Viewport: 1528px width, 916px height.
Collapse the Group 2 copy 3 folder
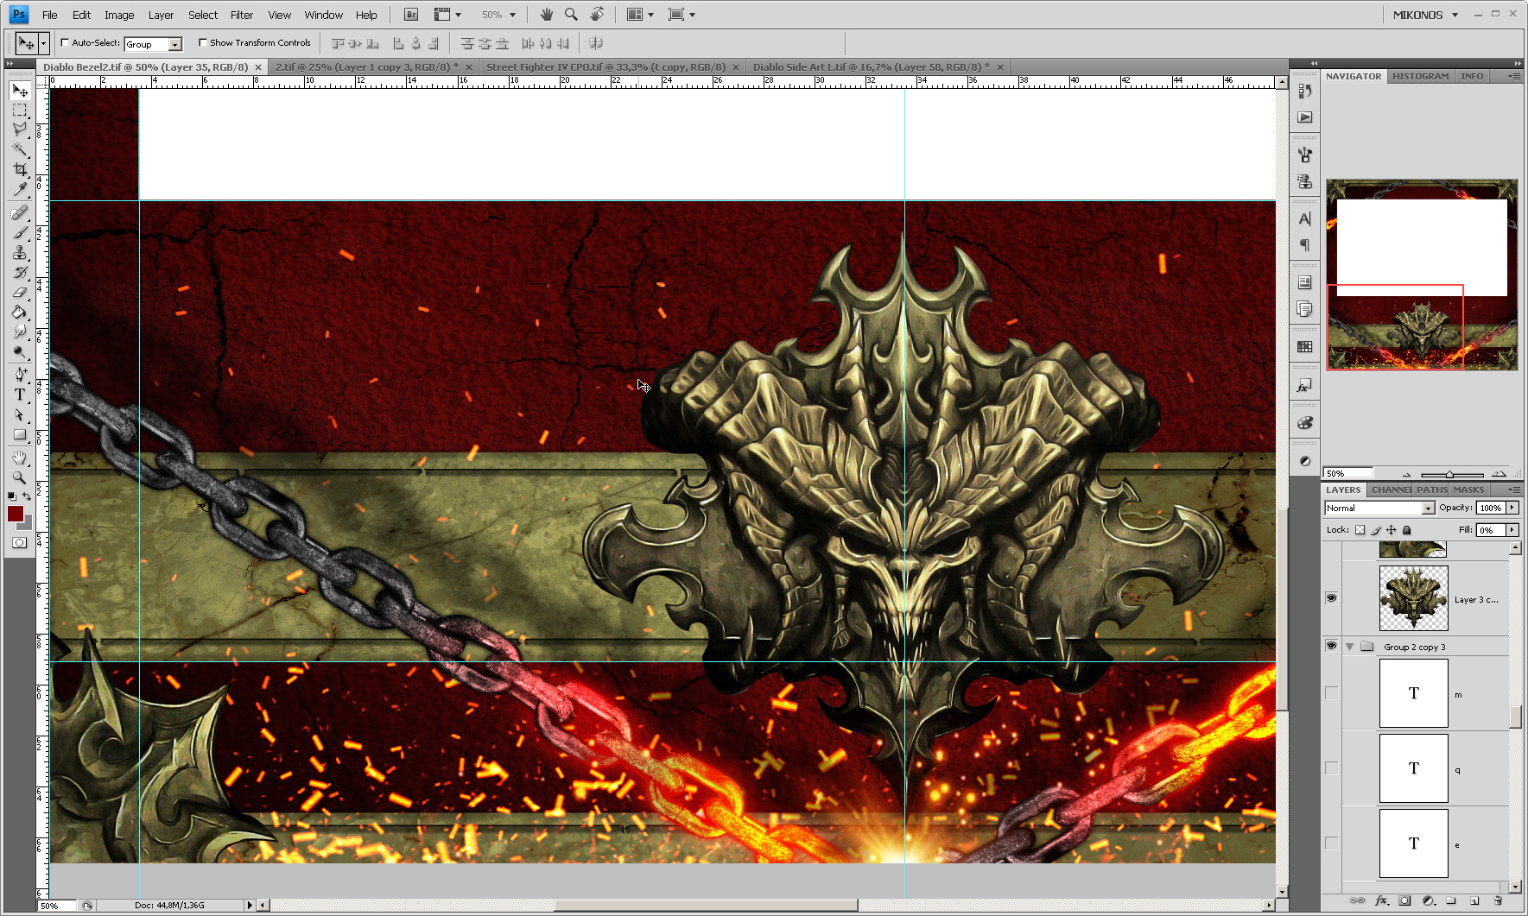coord(1349,647)
